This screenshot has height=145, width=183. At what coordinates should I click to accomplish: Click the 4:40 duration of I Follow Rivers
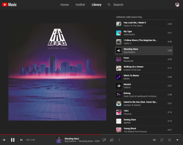[x=169, y=42]
